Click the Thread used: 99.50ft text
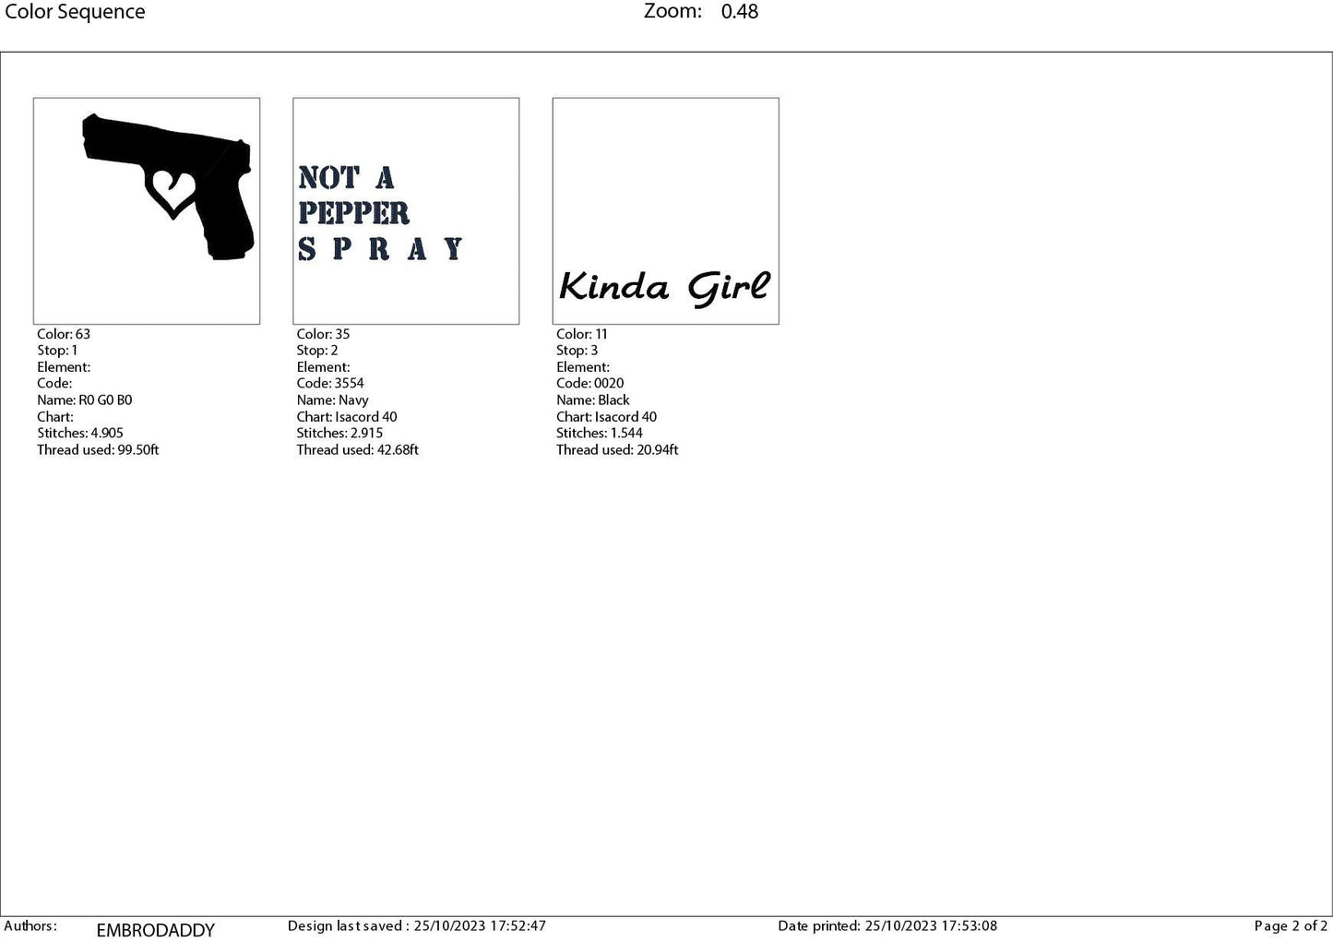The image size is (1333, 942). click(98, 449)
